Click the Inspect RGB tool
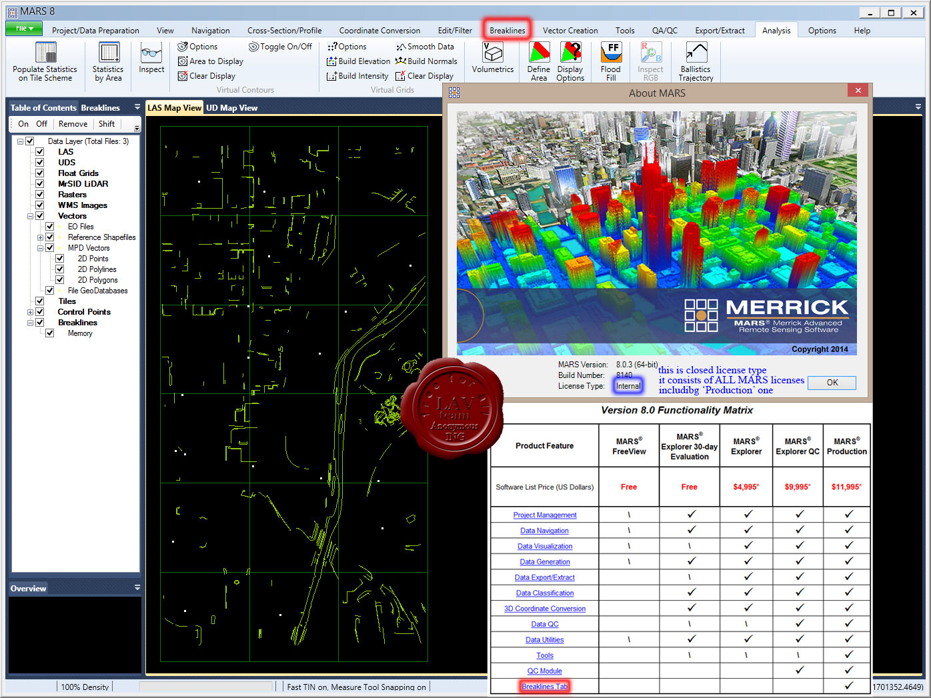The image size is (931, 698). coord(650,61)
